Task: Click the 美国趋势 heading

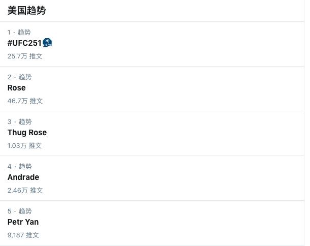Action: click(x=26, y=10)
